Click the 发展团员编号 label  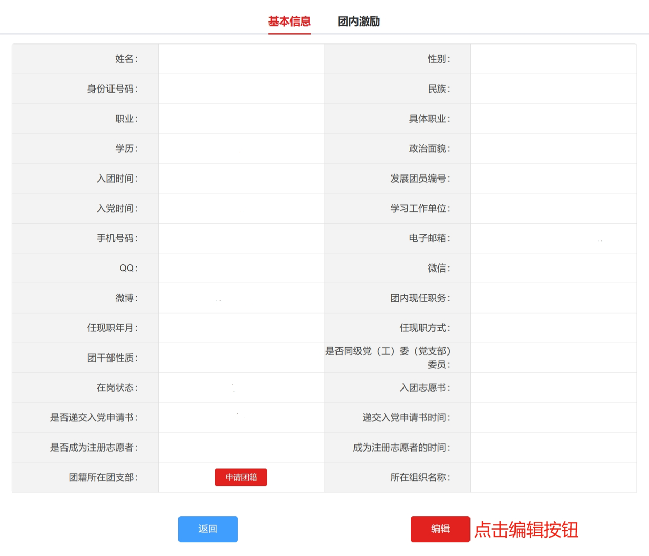coord(420,179)
